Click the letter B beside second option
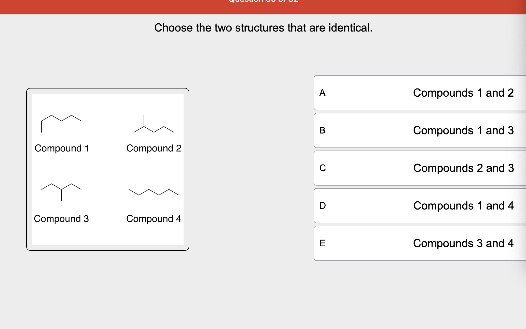 click(x=322, y=130)
